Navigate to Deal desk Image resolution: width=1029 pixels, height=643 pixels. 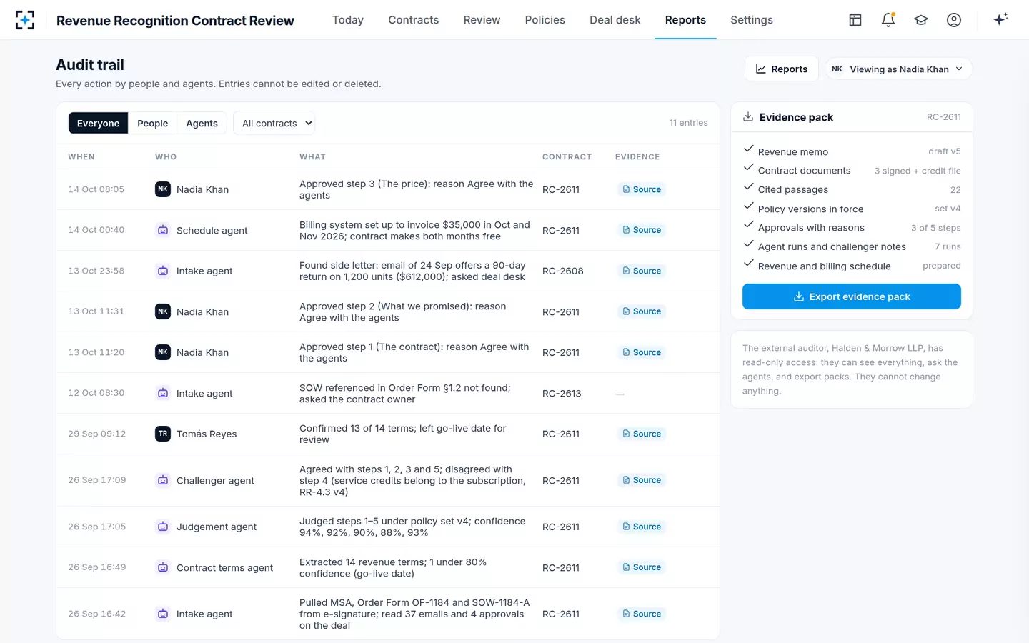615,20
